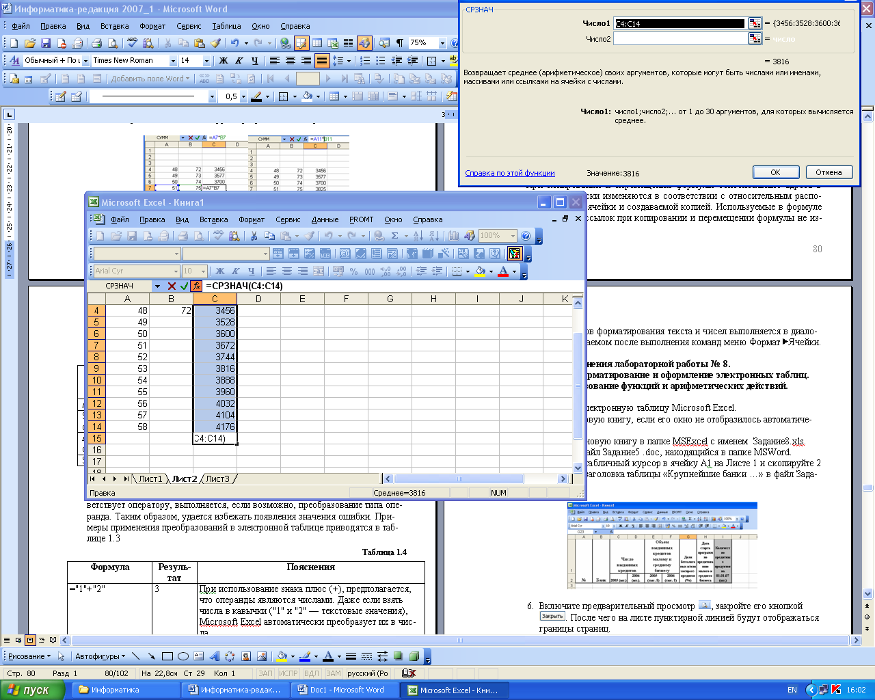Click Excel font color red A swatch

[503, 271]
